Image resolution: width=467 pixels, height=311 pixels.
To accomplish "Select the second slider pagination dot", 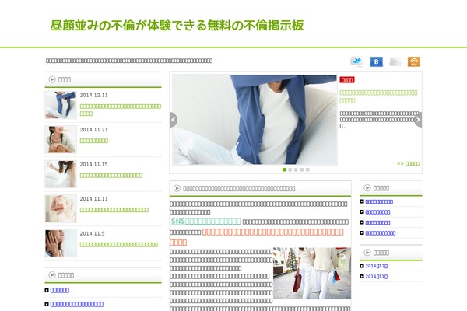I will pyautogui.click(x=290, y=169).
